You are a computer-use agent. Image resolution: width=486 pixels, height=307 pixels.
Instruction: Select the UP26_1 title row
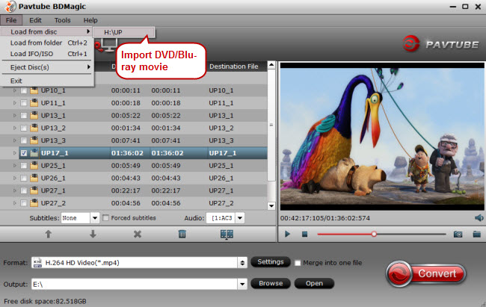pyautogui.click(x=134, y=178)
